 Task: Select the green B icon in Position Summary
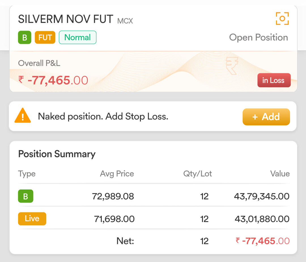pyautogui.click(x=25, y=196)
